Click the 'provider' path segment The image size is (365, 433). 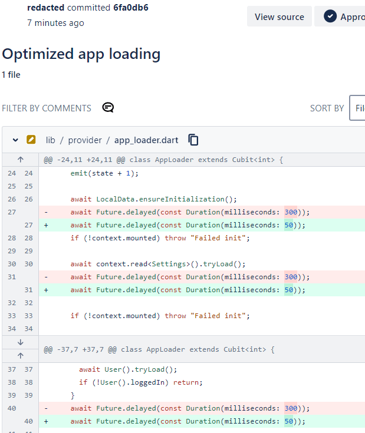click(85, 140)
